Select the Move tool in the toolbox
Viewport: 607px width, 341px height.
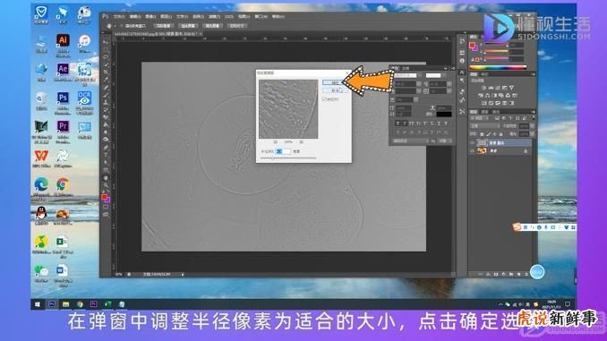pyautogui.click(x=106, y=42)
